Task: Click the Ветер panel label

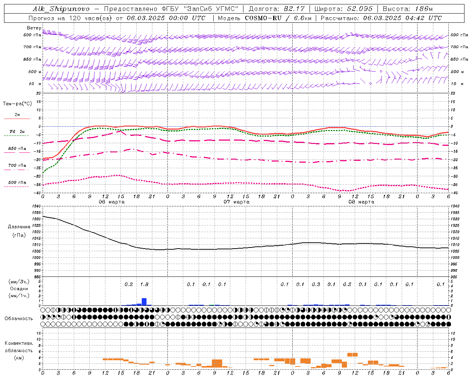Action: 34,28
